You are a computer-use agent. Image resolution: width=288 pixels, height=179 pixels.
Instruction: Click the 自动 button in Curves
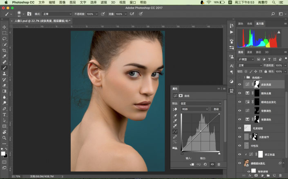point(216,109)
